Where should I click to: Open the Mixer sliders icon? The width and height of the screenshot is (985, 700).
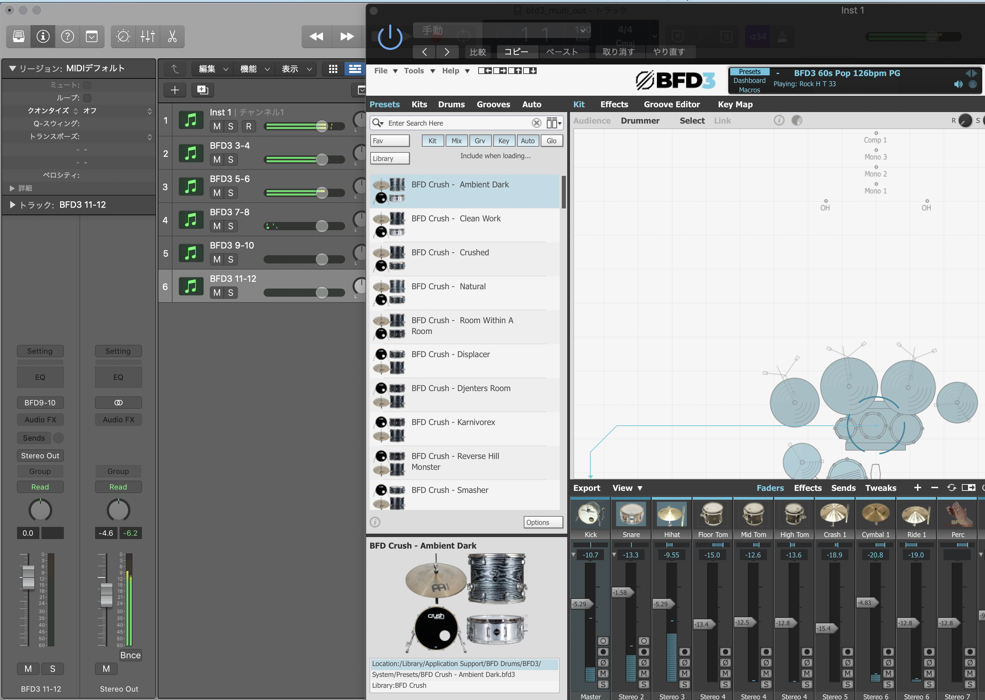147,37
